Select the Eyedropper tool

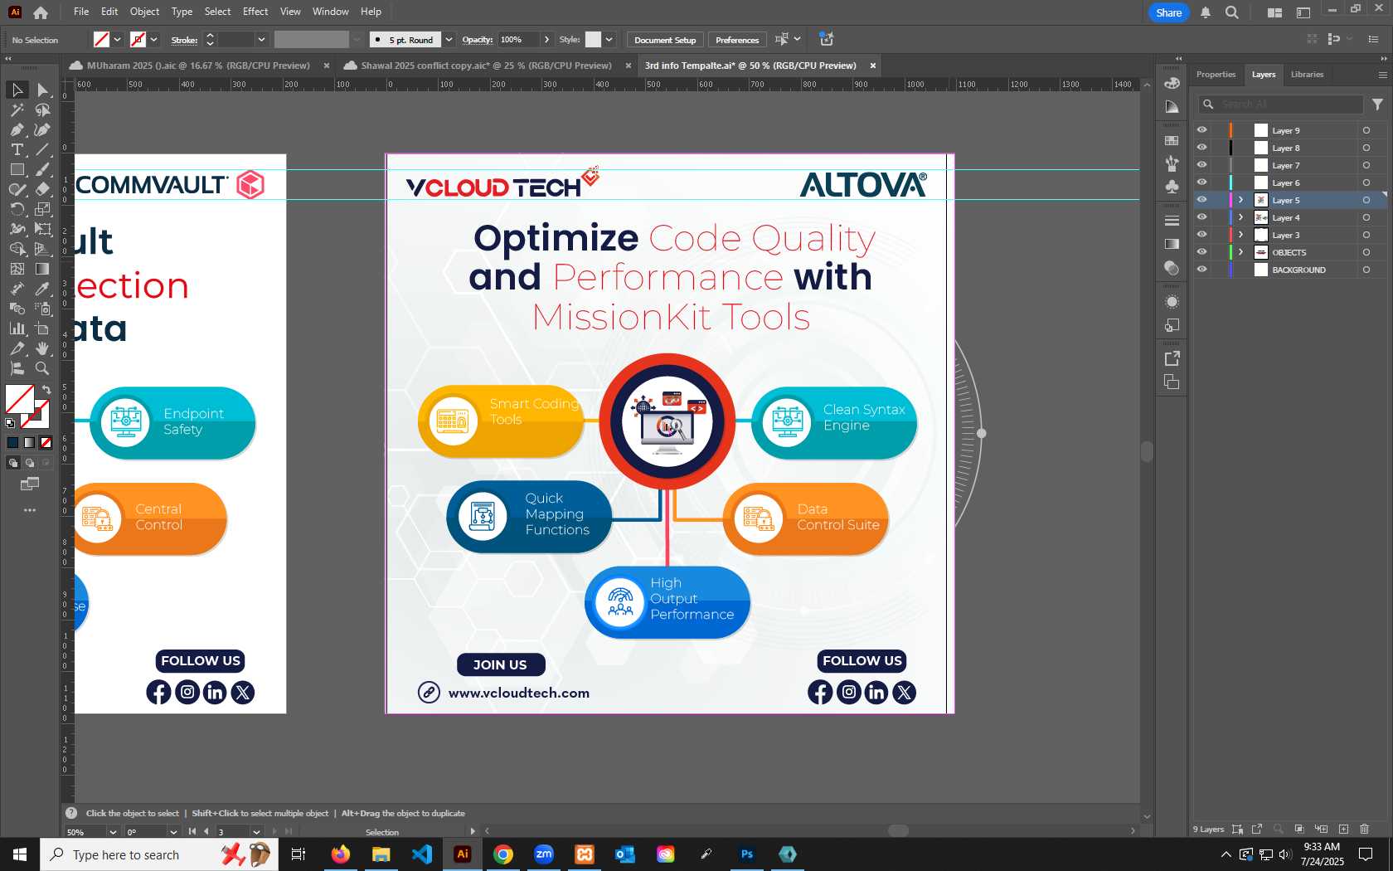42,289
